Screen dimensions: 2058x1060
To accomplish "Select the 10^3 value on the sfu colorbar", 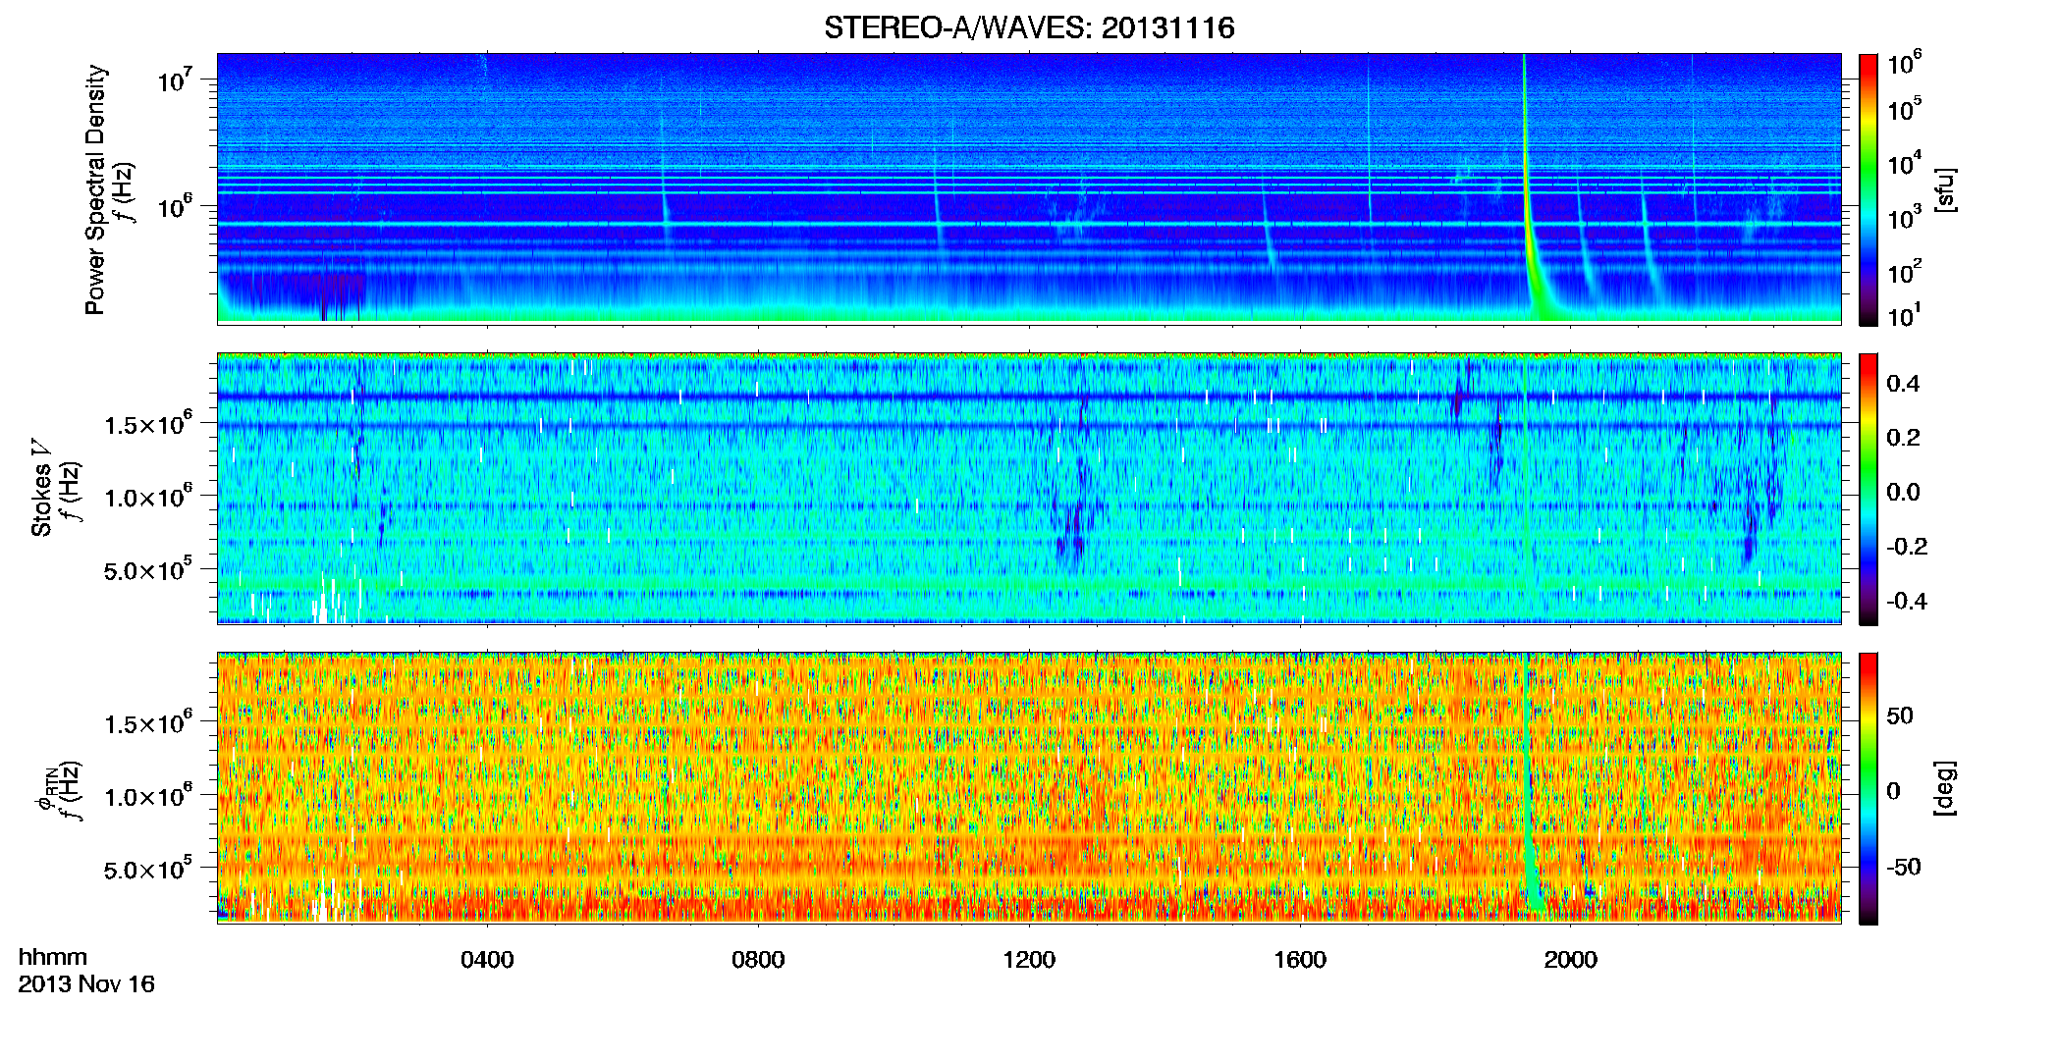I will pyautogui.click(x=1904, y=218).
